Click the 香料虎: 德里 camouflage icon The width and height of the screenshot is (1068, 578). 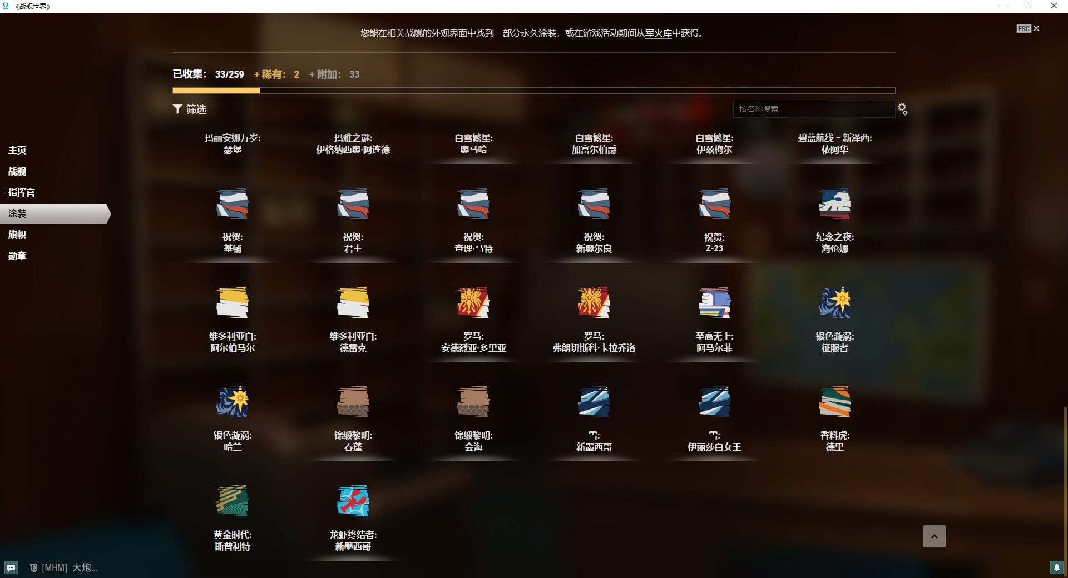pyautogui.click(x=834, y=402)
